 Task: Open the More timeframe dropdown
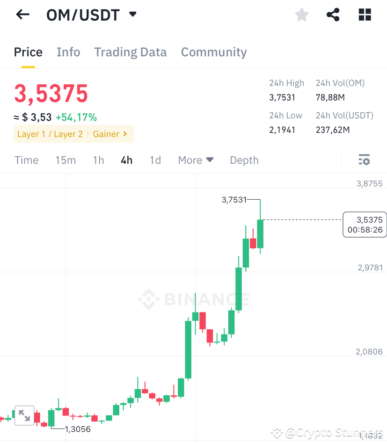195,160
